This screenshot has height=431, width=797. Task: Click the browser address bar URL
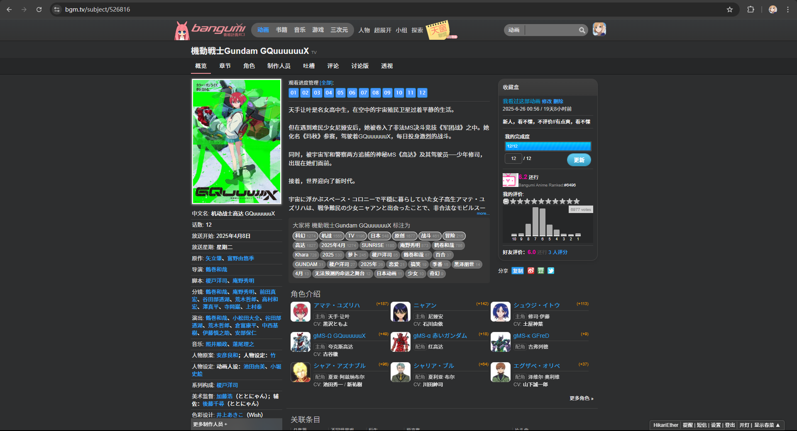(98, 9)
